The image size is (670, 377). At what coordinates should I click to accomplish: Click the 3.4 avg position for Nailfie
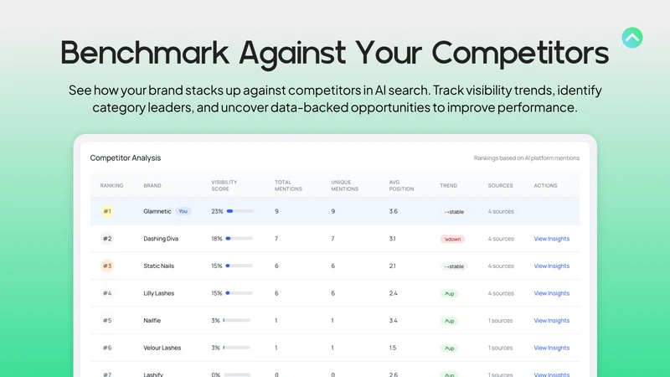click(393, 321)
